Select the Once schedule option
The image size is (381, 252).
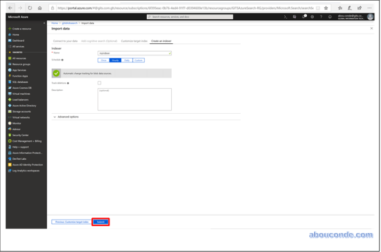point(104,60)
